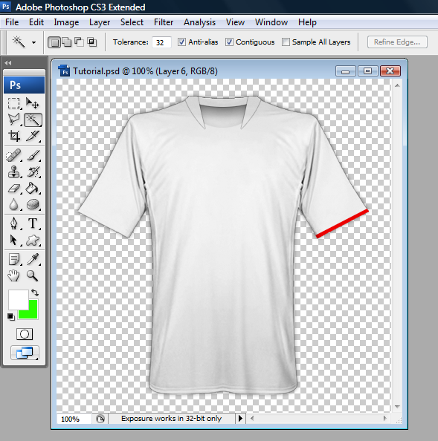Select the Crop tool

coord(14,136)
